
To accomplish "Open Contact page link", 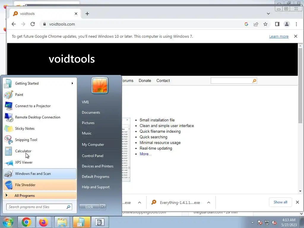I will point(163,81).
